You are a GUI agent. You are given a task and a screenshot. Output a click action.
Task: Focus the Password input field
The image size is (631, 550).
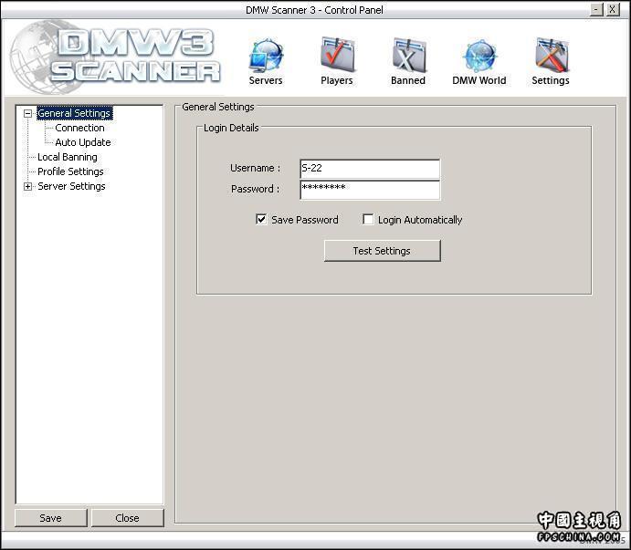point(370,190)
